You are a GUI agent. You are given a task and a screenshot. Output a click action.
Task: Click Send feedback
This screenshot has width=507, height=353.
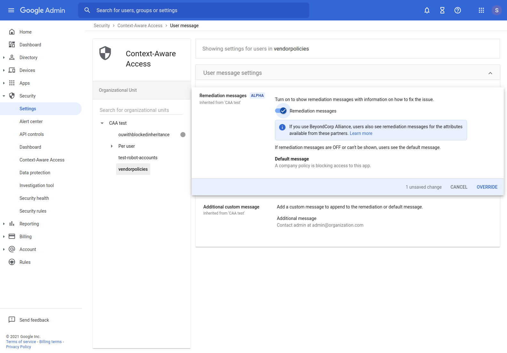coord(34,320)
